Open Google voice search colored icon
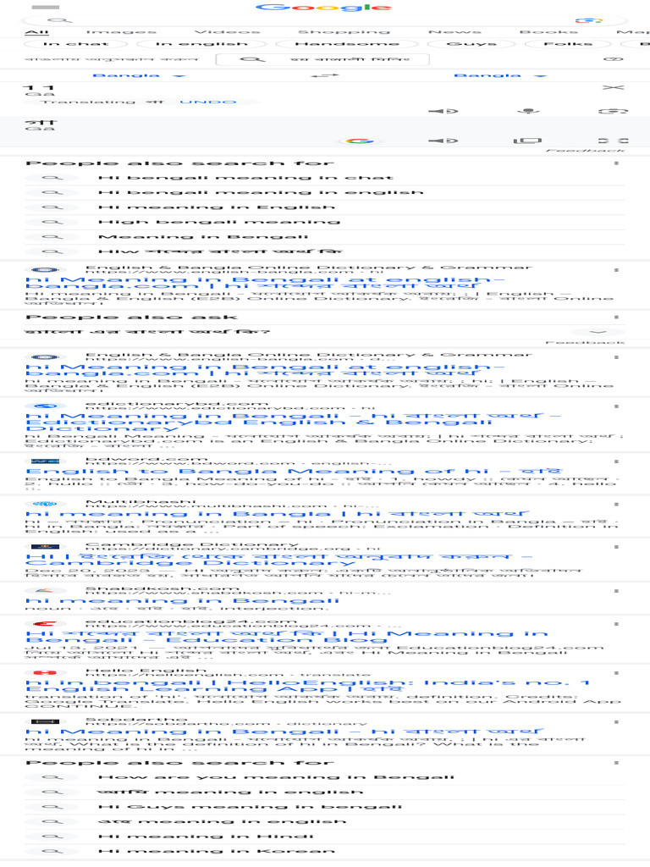This screenshot has width=650, height=867. [x=589, y=20]
